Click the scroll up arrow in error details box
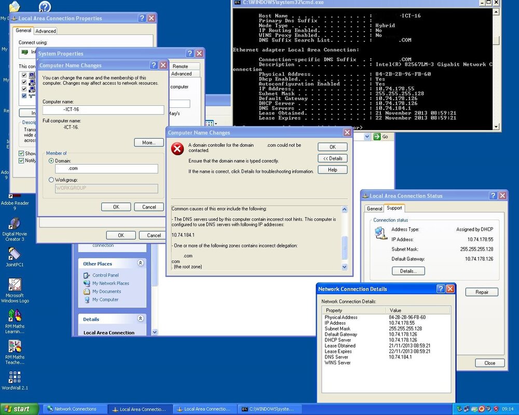Viewport: 519px width, 415px height. point(345,209)
